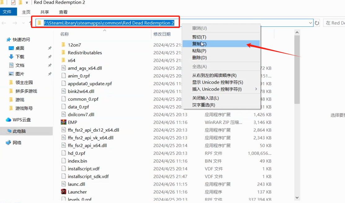Select 此电脑 in the sidebar

(x=19, y=131)
